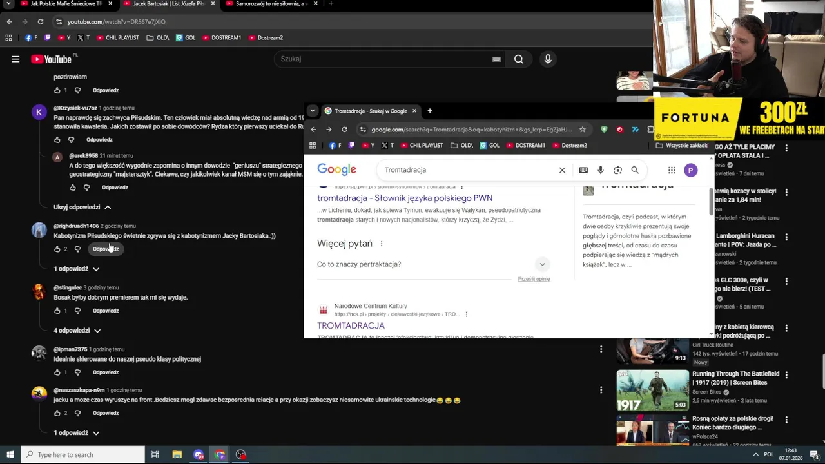
Task: Start YouTube voice search with microphone
Action: [548, 59]
